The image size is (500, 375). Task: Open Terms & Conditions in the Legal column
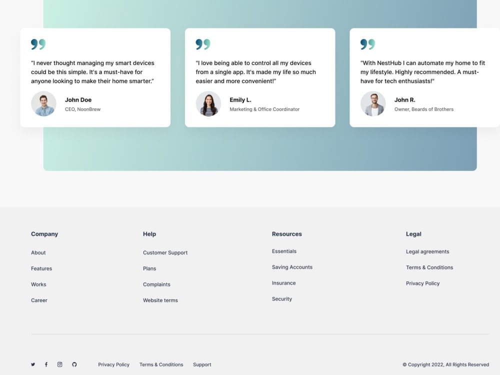point(429,267)
